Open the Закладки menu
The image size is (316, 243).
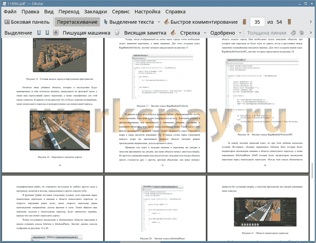point(95,12)
